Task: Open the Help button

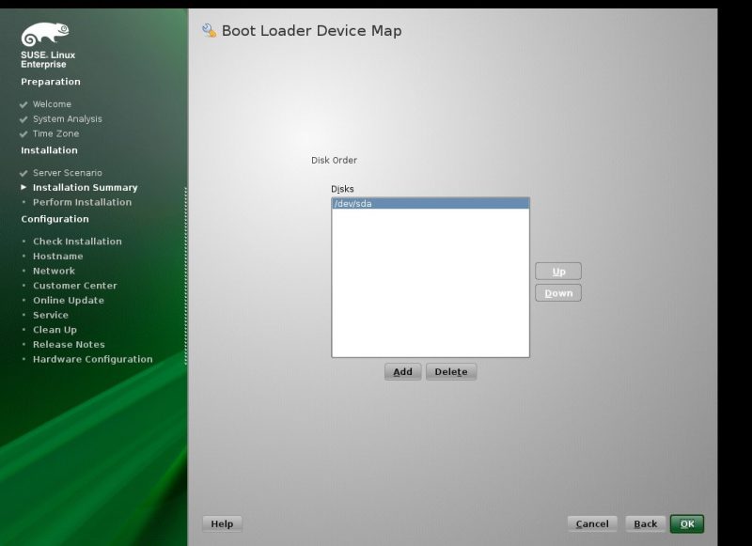Action: click(222, 523)
